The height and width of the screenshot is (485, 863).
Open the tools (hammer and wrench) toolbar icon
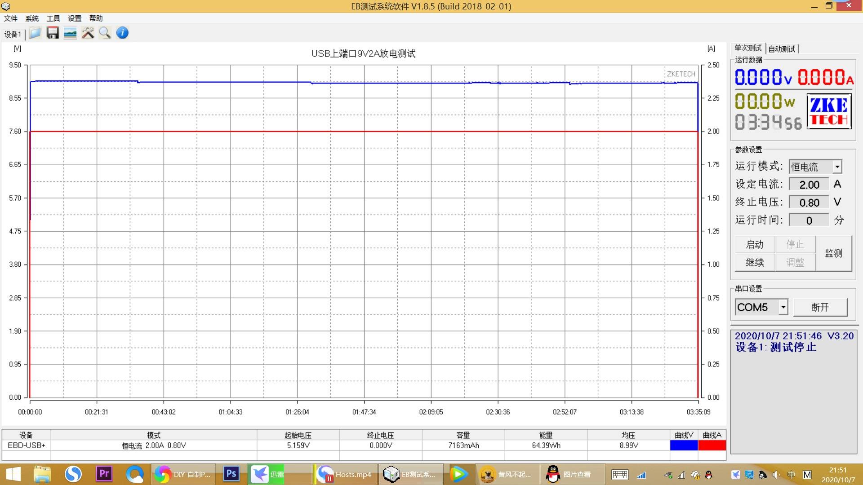tap(88, 33)
